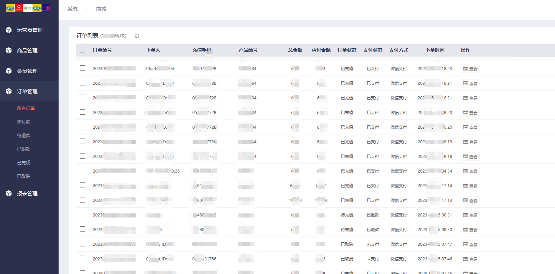Check the order row timed 07:47
This screenshot has height=274, width=555.
point(82,244)
